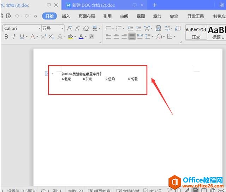Toggle subscript formatting
226x192 pixels.
tap(51, 37)
